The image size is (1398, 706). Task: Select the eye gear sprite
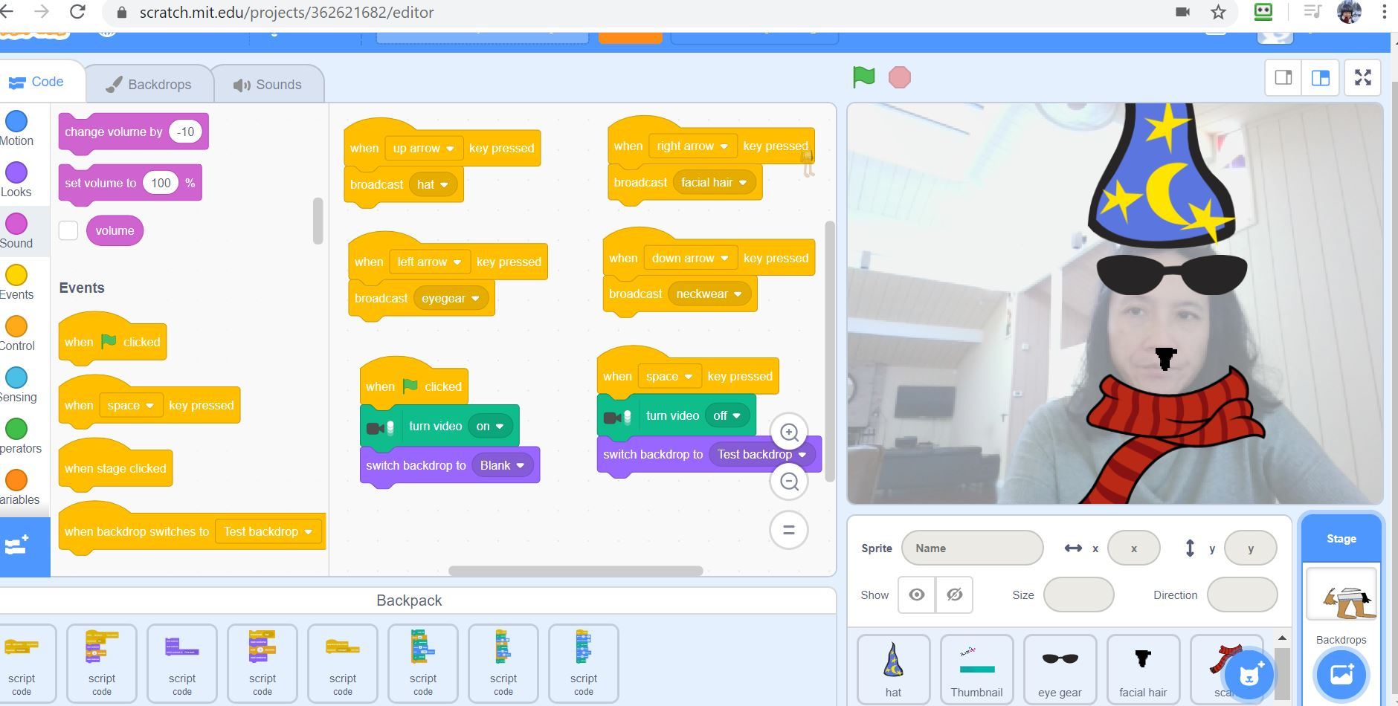[x=1060, y=668]
